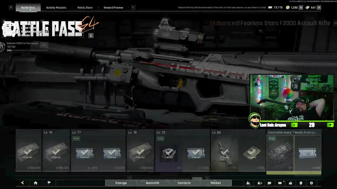
Task: Open settings gear icon
Action: point(311,183)
